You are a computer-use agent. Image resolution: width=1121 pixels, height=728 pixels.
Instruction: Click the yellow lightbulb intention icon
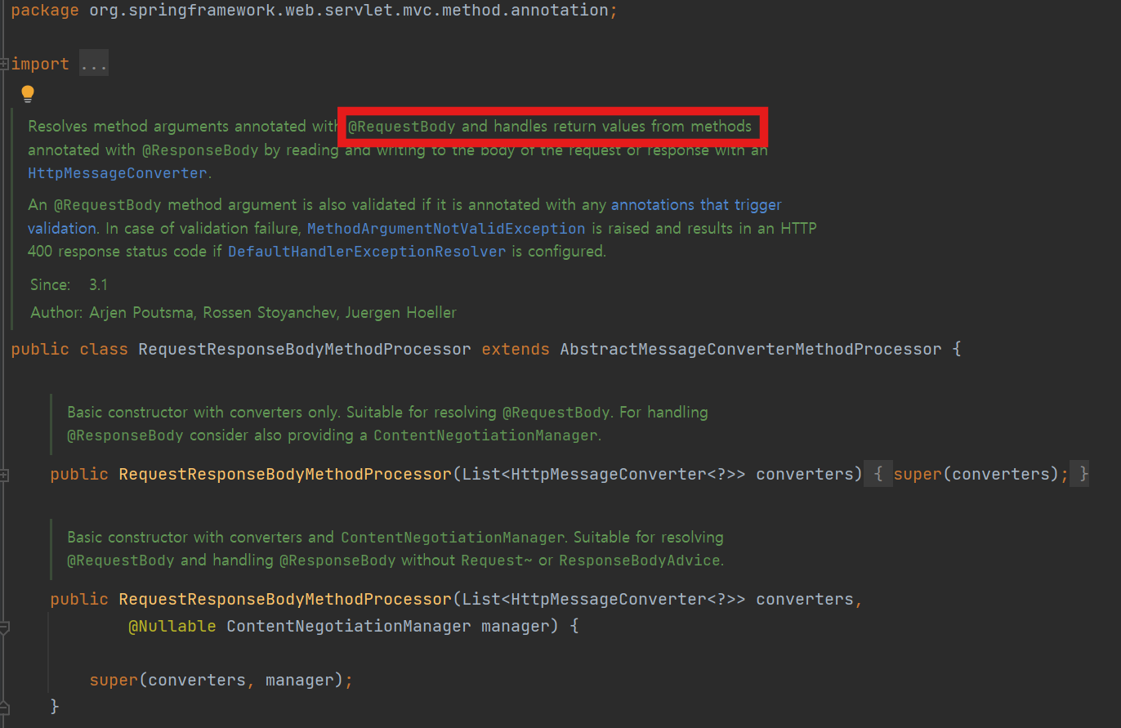(x=28, y=94)
